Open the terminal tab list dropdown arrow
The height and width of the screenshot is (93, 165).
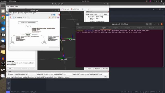tap(162, 28)
